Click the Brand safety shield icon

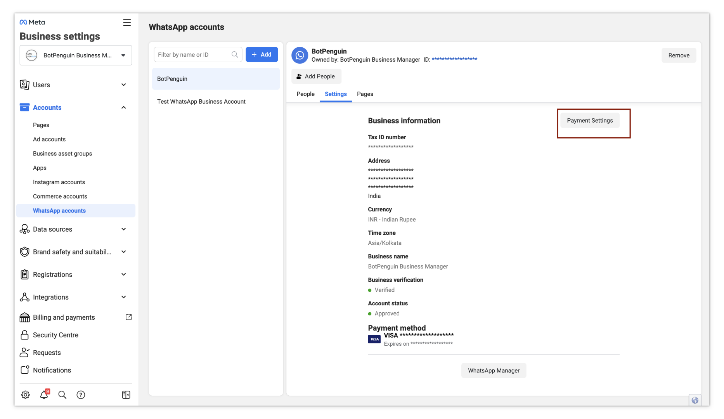tap(24, 252)
